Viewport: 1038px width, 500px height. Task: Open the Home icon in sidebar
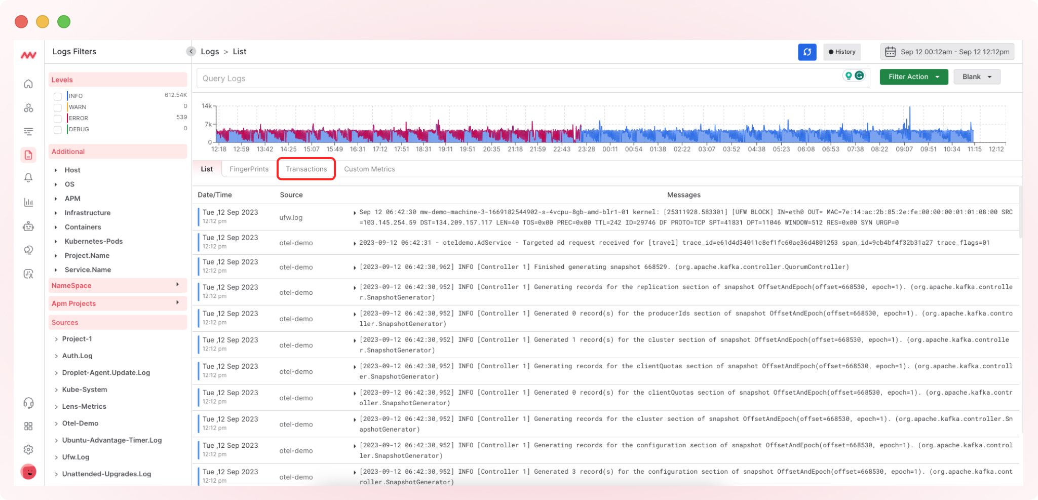pos(28,84)
